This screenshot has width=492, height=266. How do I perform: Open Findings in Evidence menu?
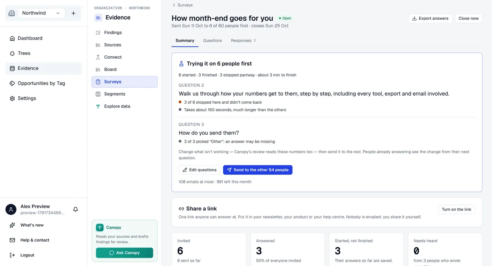click(x=125, y=33)
